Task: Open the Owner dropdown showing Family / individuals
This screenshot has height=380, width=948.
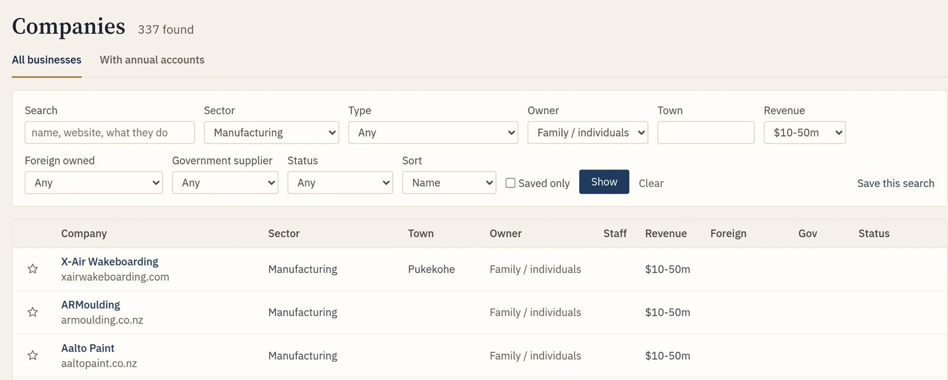Action: point(588,133)
